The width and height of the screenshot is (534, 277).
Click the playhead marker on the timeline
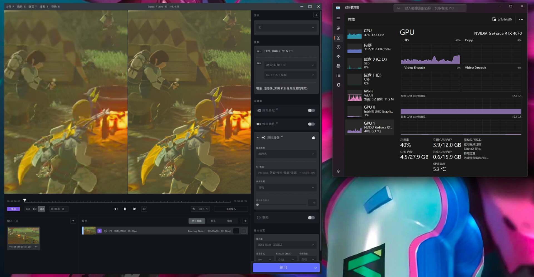(25, 200)
